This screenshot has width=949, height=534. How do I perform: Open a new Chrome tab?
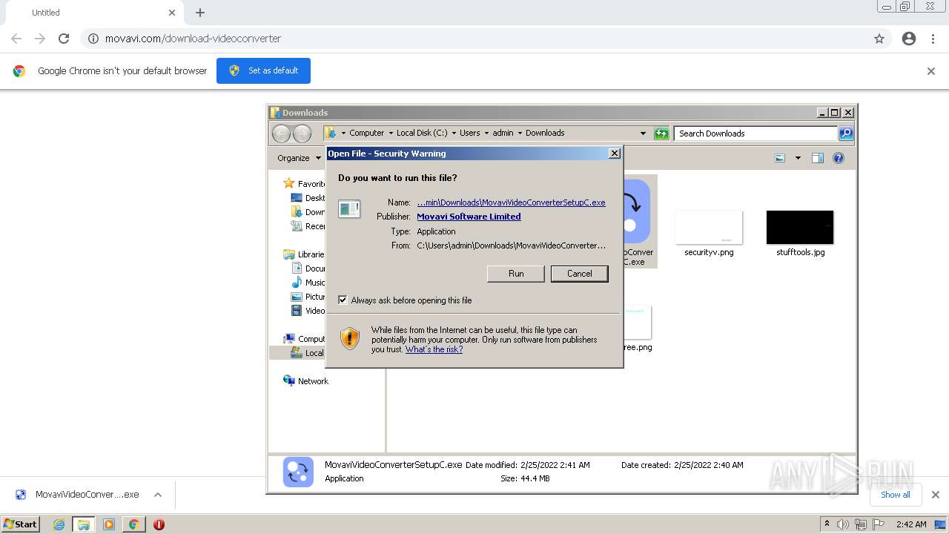200,13
